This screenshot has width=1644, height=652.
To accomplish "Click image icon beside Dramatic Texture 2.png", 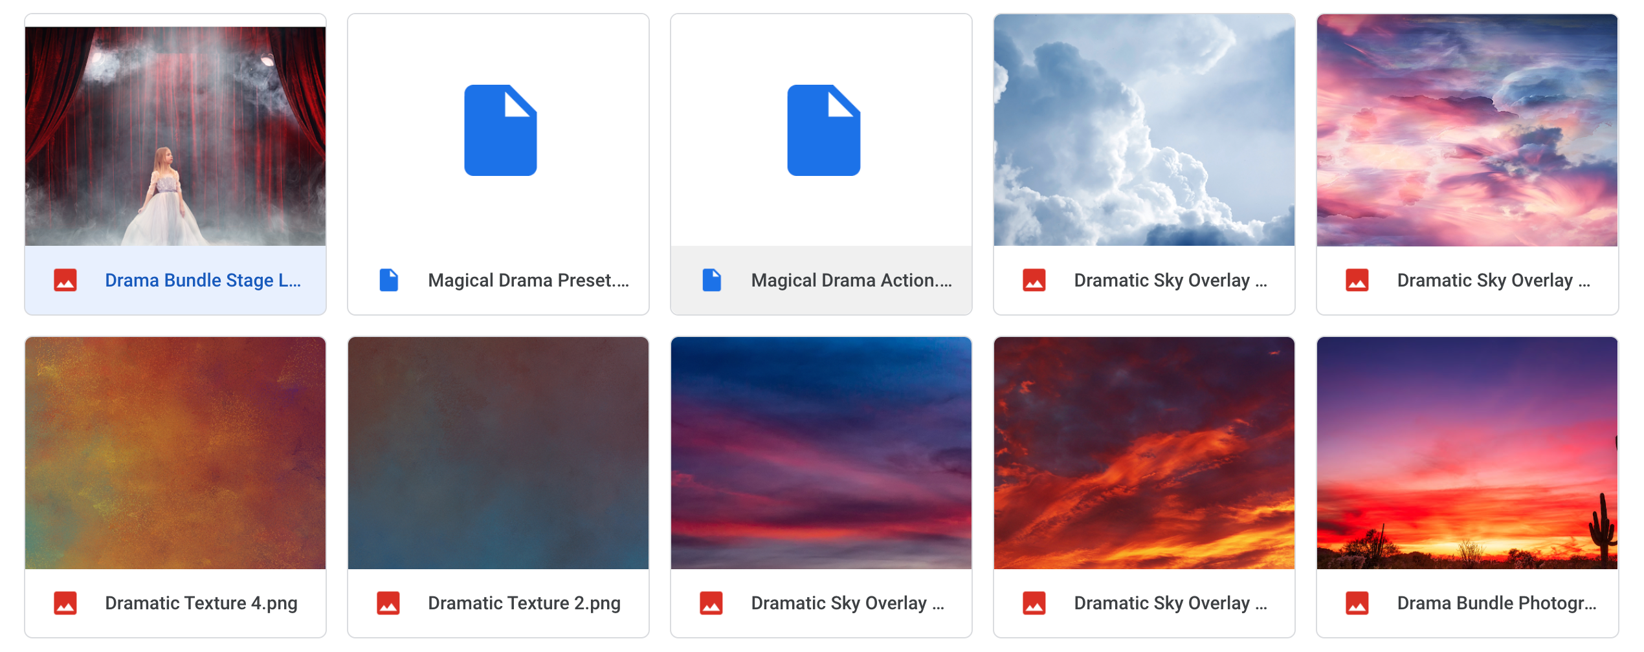I will point(388,603).
